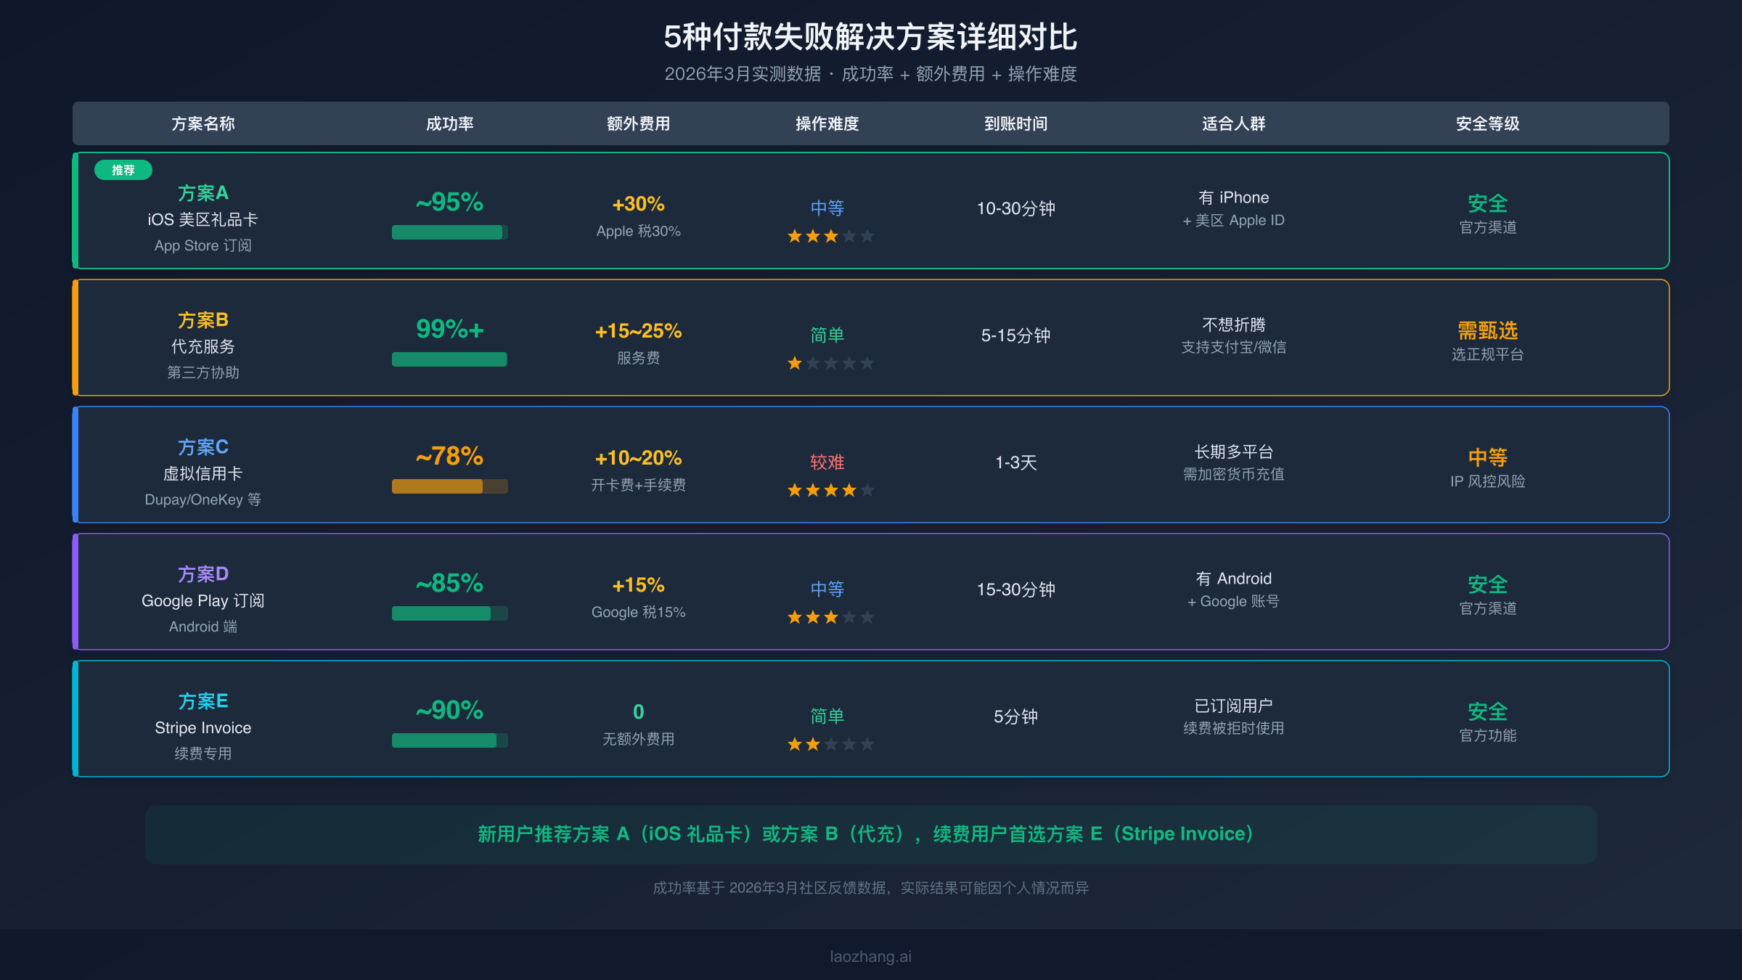Click the 操作难度 column header
Viewport: 1742px width, 980px height.
coord(827,124)
